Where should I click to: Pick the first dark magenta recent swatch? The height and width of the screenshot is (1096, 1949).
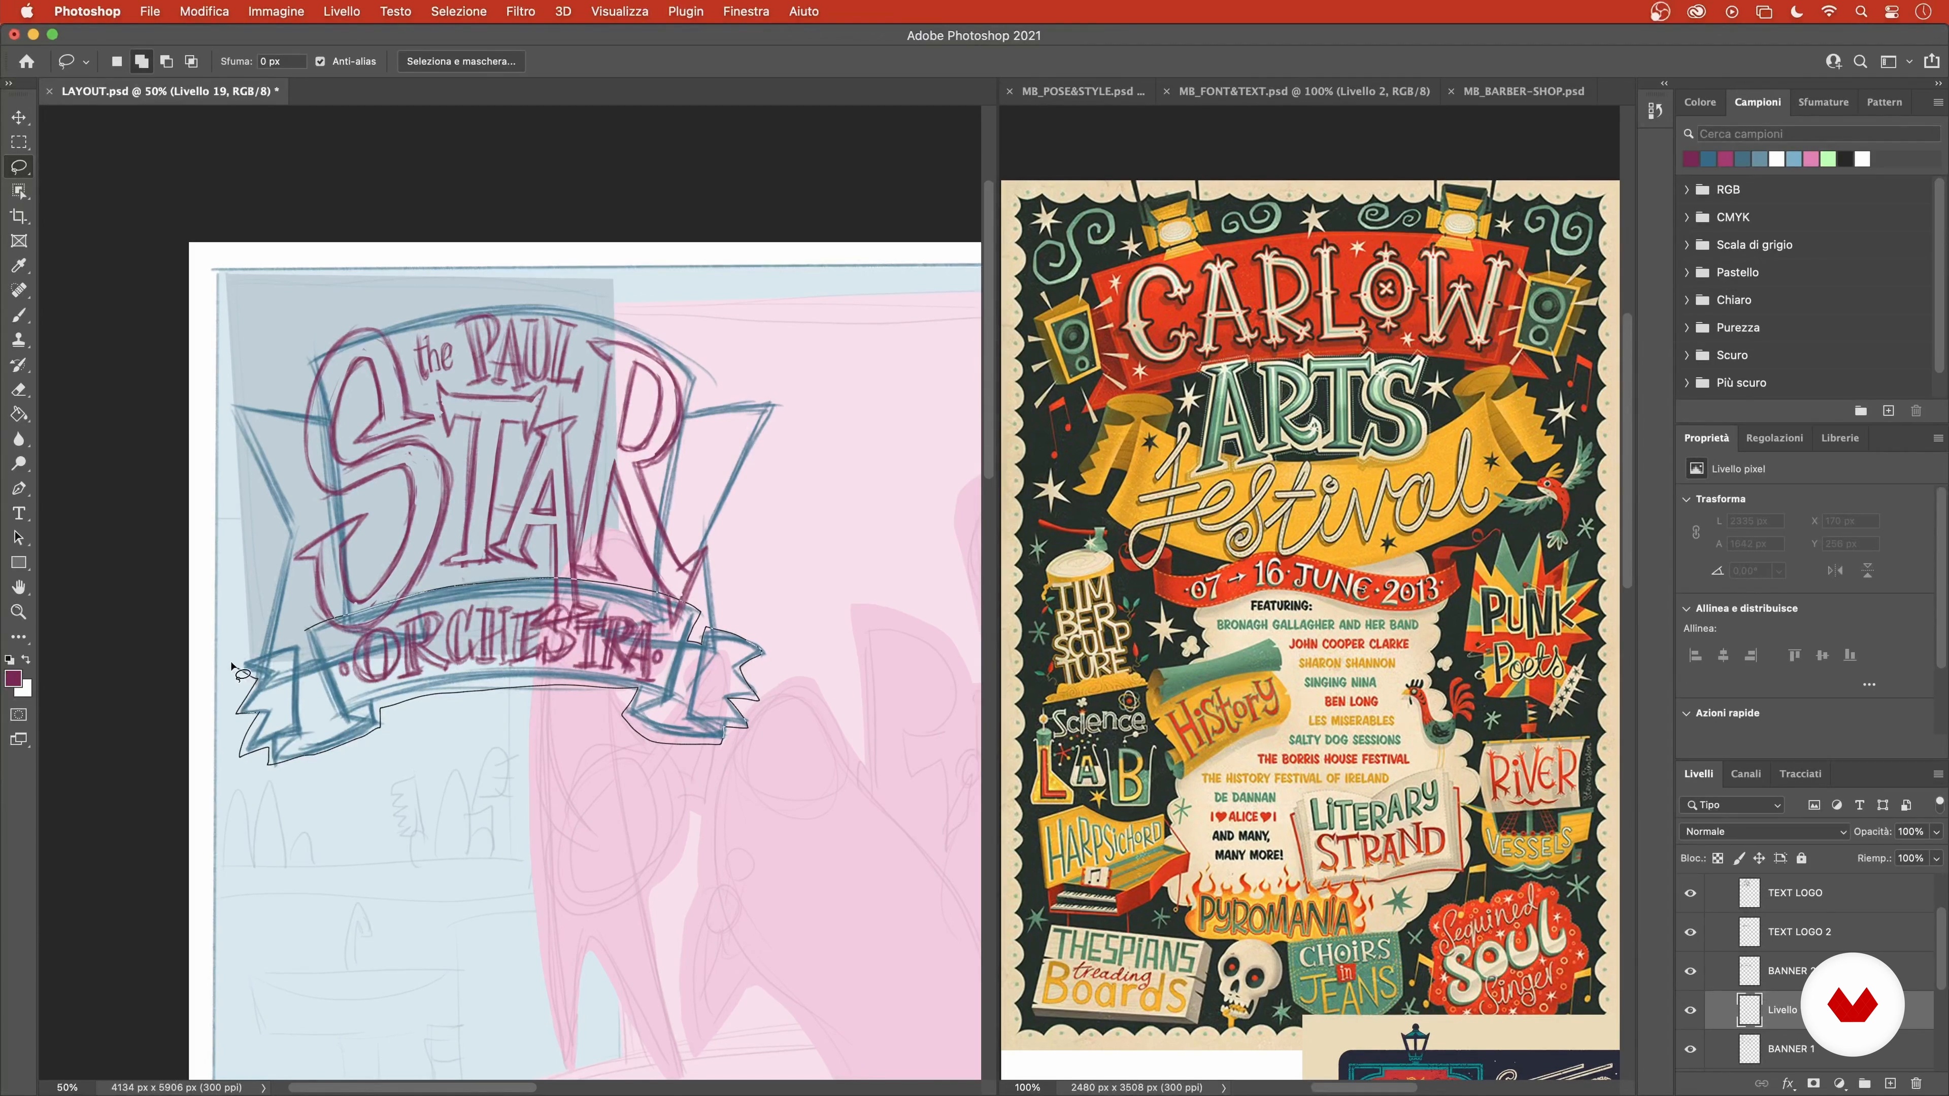coord(1691,159)
